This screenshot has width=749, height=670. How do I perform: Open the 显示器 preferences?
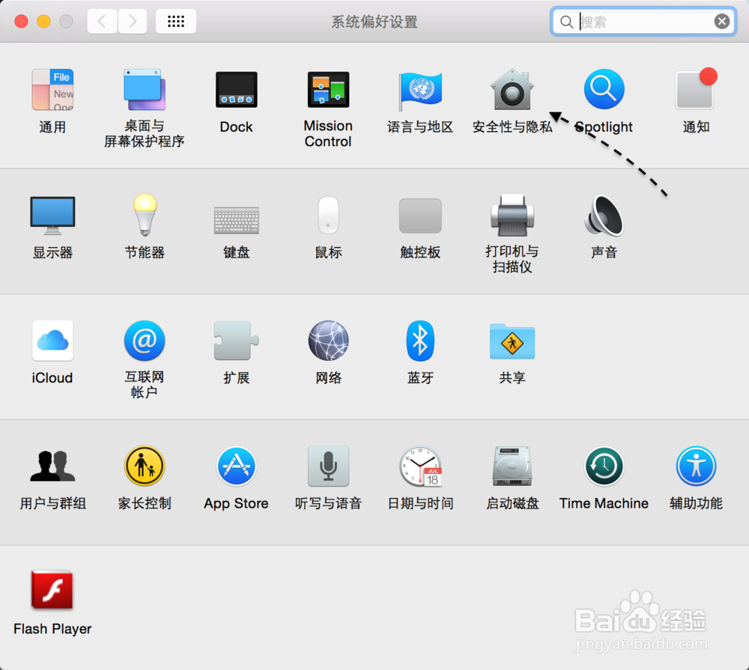pyautogui.click(x=52, y=215)
